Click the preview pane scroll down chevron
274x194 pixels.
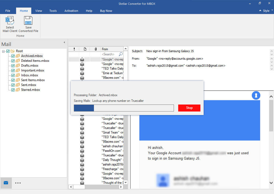tap(271, 183)
